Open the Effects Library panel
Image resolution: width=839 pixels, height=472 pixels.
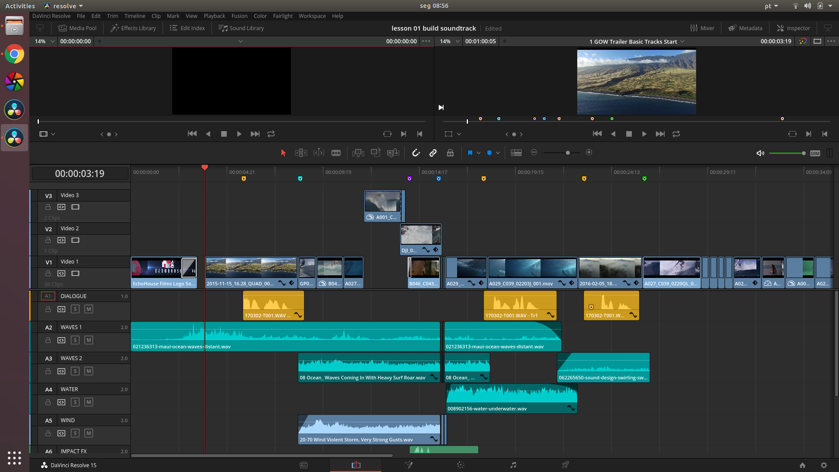(133, 28)
